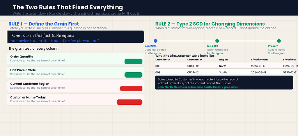This screenshot has height=136, width=298.
Task: Click the quote line 'One row in this fact table equals'
Action: (42, 35)
